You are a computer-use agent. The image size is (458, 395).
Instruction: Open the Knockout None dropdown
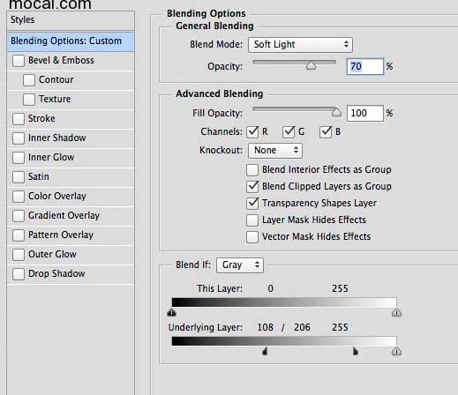275,151
